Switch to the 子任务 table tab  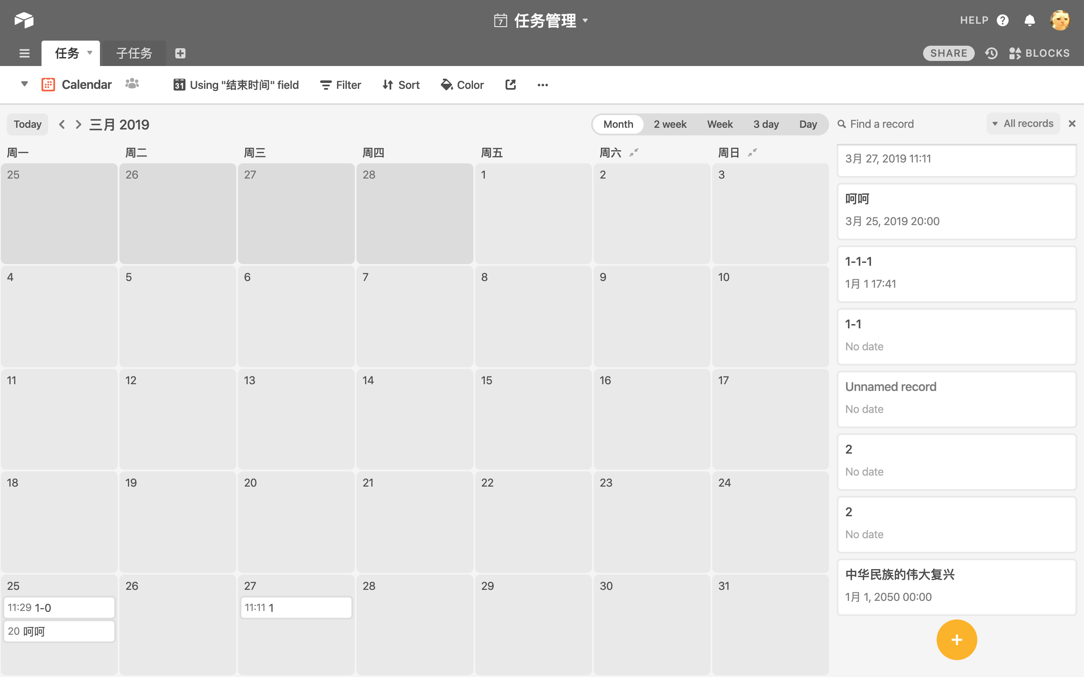[134, 53]
